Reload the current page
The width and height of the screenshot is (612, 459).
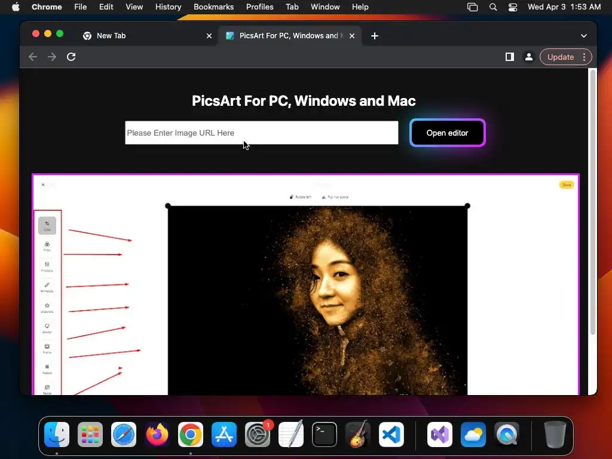tap(71, 57)
